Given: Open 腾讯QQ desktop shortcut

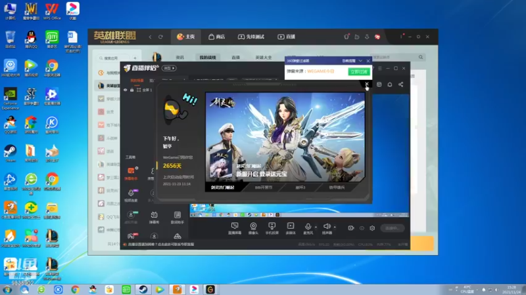Looking at the screenshot, I should click(31, 40).
